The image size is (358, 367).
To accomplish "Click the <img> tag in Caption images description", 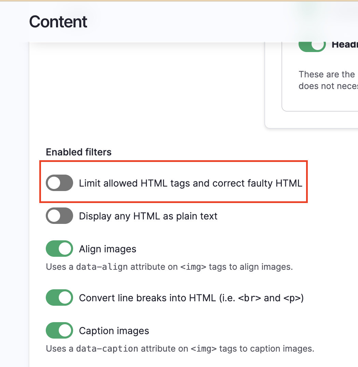I will pyautogui.click(x=204, y=349).
